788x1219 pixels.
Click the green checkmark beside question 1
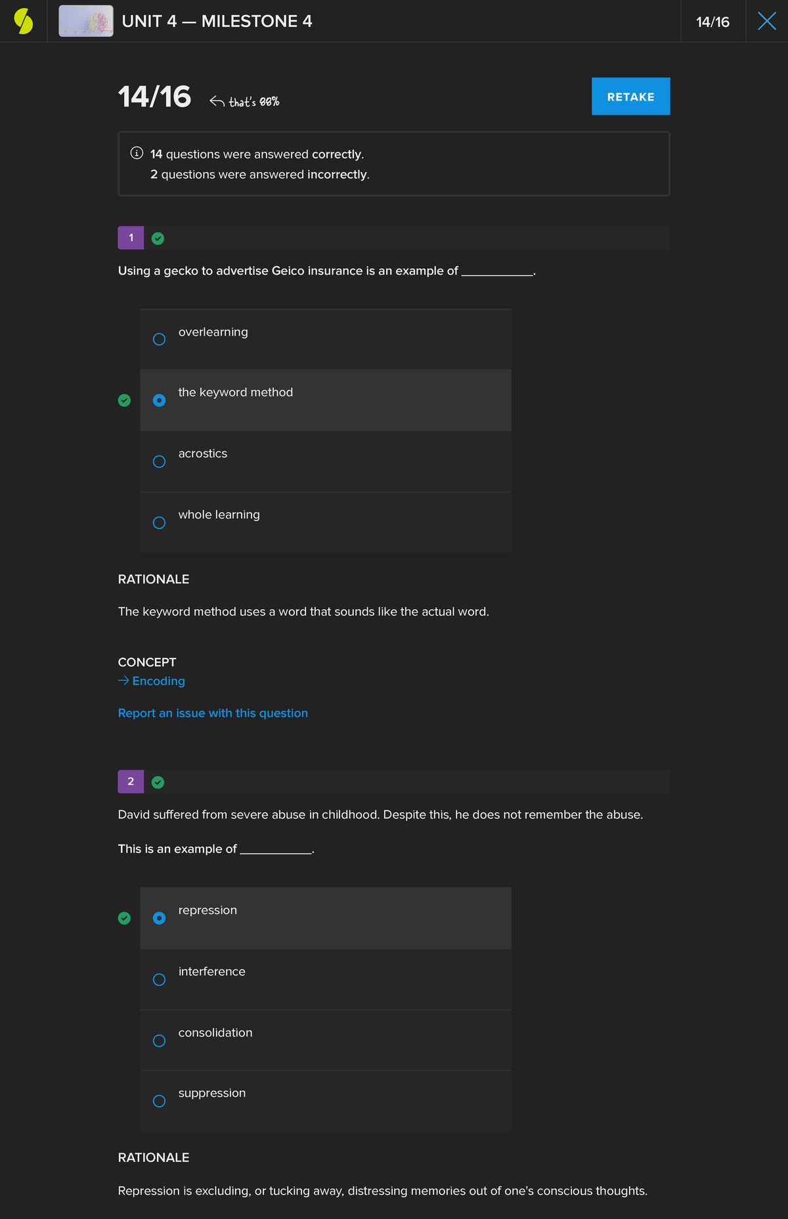pyautogui.click(x=158, y=239)
